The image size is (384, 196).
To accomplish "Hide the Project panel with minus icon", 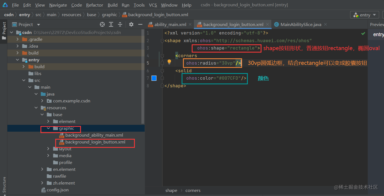I will 140,24.
